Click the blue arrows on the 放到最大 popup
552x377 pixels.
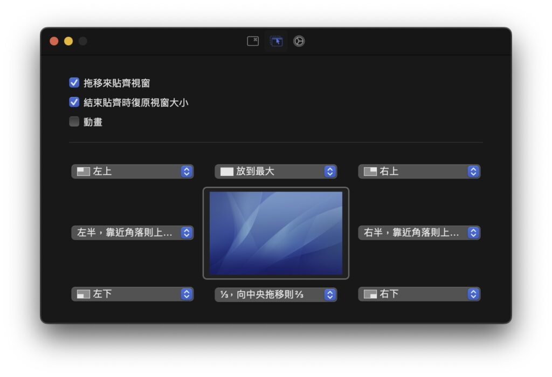click(x=330, y=172)
